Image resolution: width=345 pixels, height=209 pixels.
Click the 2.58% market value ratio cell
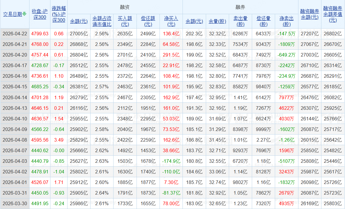coord(102,129)
